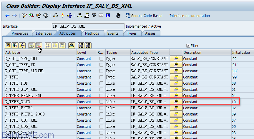
Task: Click the Delete Row icon
Action: click(x=39, y=46)
